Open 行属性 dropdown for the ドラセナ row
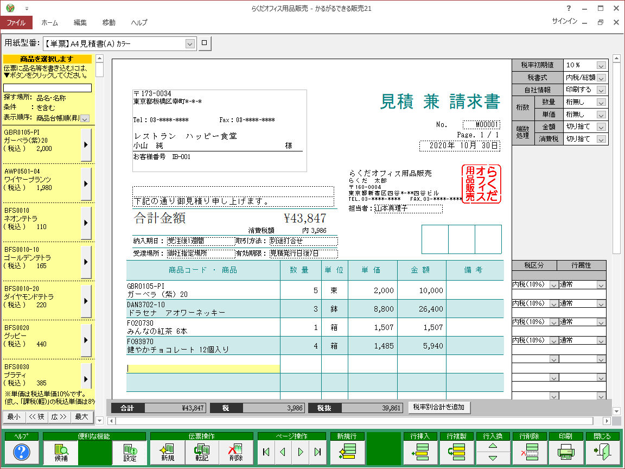 point(601,304)
